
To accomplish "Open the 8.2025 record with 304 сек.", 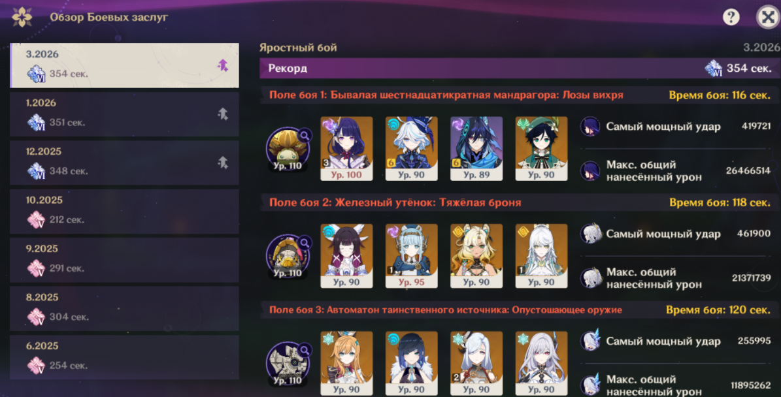I will (x=125, y=308).
